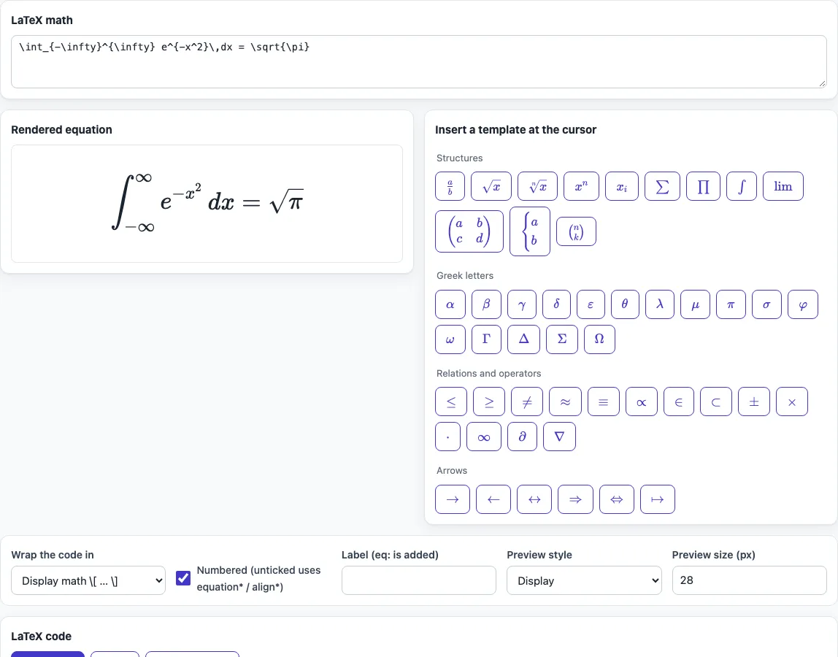Insert the binomial n choose k template
The image size is (838, 657).
coord(576,231)
